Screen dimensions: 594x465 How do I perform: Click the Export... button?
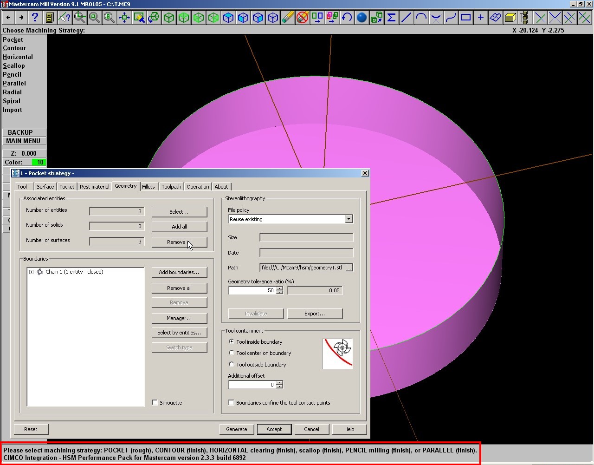pos(315,314)
